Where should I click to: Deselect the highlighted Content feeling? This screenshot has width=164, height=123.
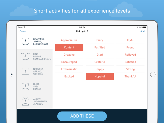pyautogui.click(x=69, y=47)
